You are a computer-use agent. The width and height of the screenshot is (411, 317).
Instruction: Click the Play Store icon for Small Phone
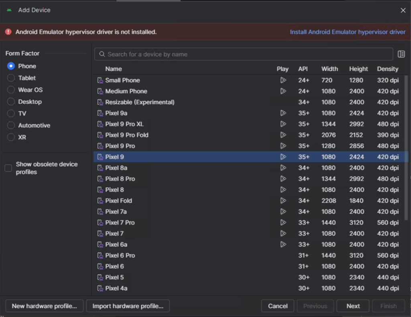[x=283, y=80]
